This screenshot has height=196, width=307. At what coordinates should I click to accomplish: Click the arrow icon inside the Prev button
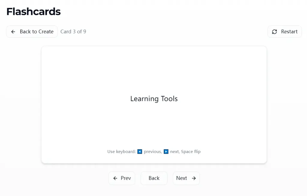click(115, 178)
